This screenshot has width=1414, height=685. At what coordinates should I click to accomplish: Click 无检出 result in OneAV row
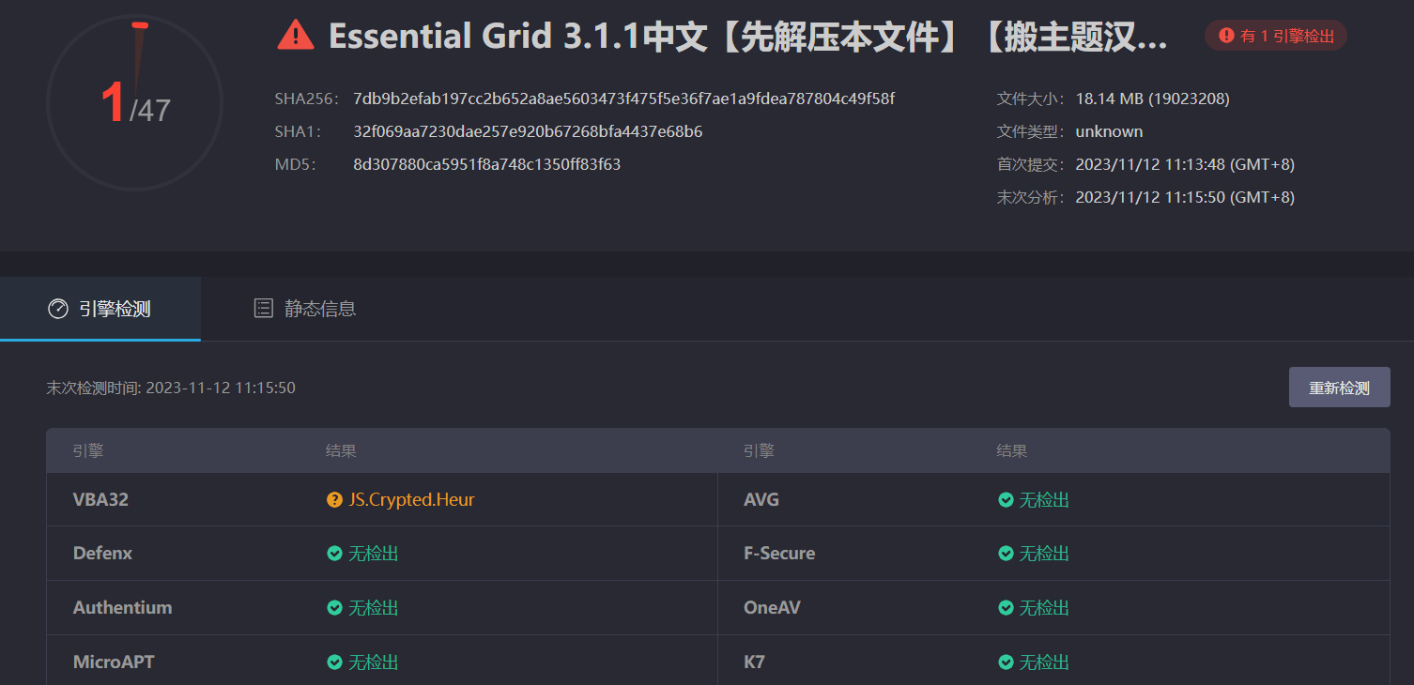tap(1044, 608)
